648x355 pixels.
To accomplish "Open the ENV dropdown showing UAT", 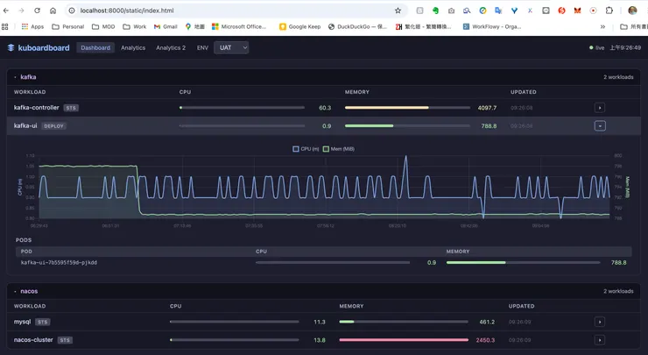I will tap(231, 47).
